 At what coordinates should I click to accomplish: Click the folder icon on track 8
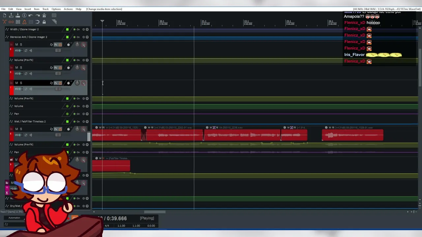point(12,129)
